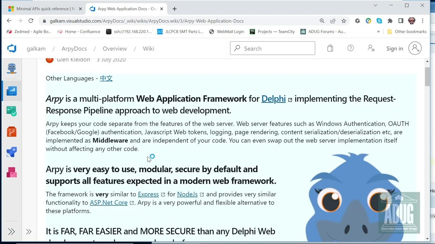Click the galkam breadcrumb

pos(36,48)
